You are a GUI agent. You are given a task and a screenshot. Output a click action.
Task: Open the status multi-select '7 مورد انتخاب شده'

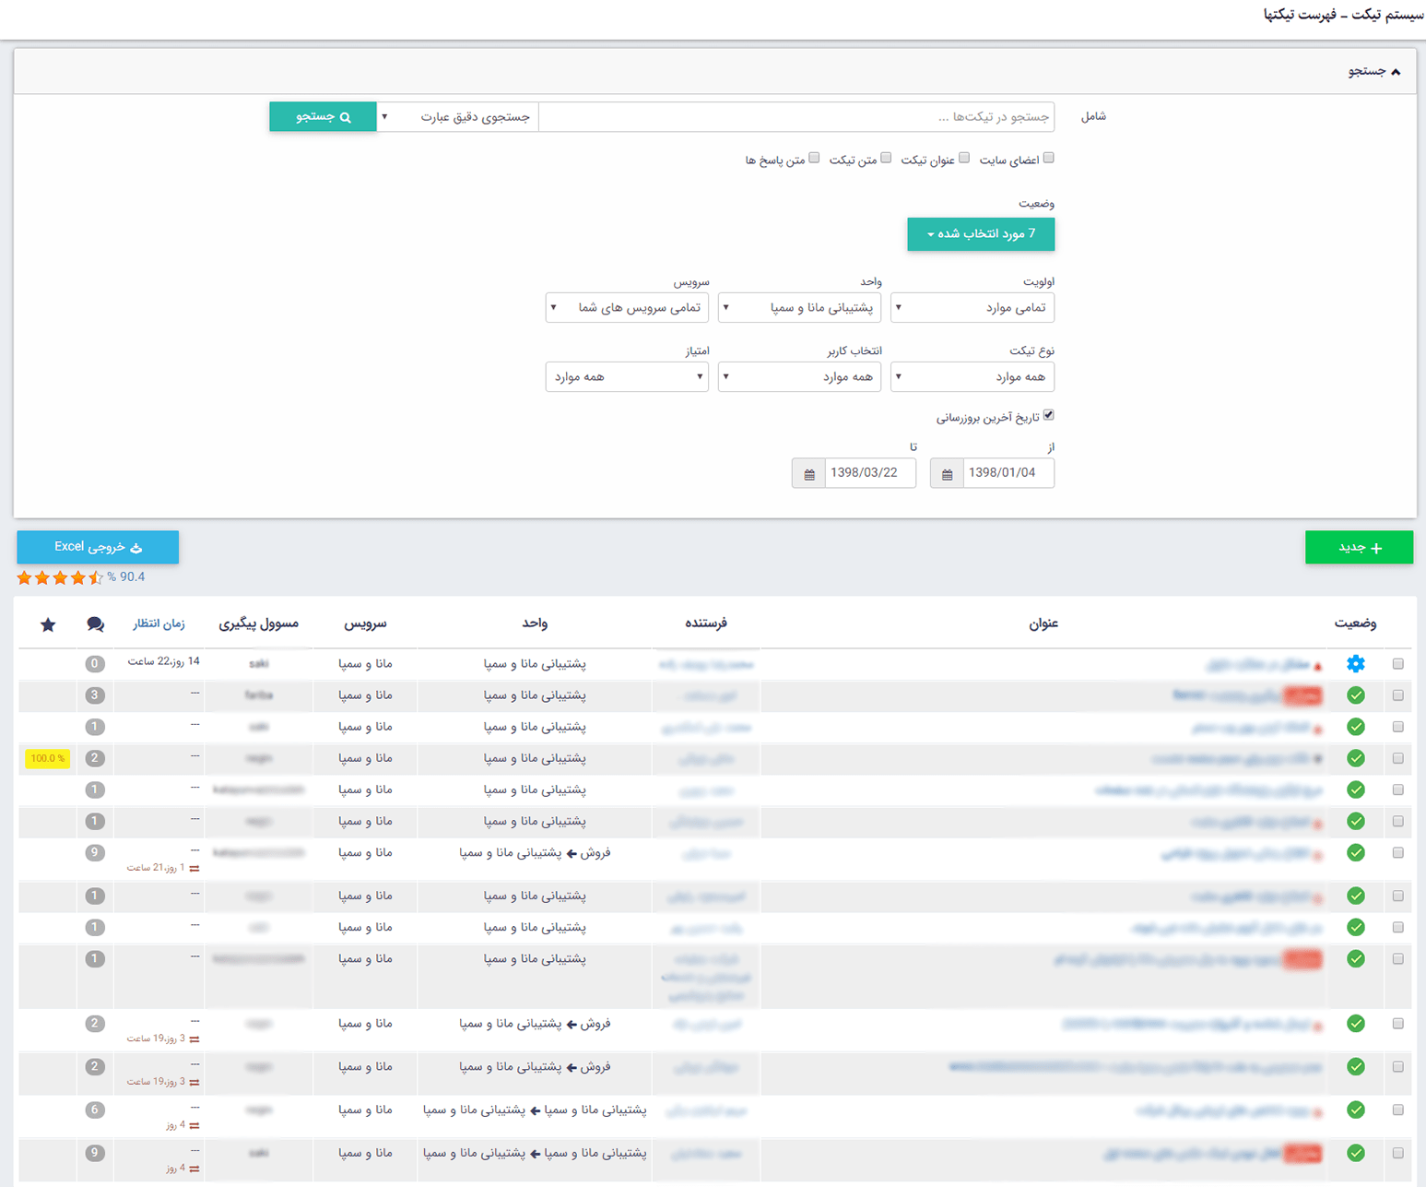[981, 234]
